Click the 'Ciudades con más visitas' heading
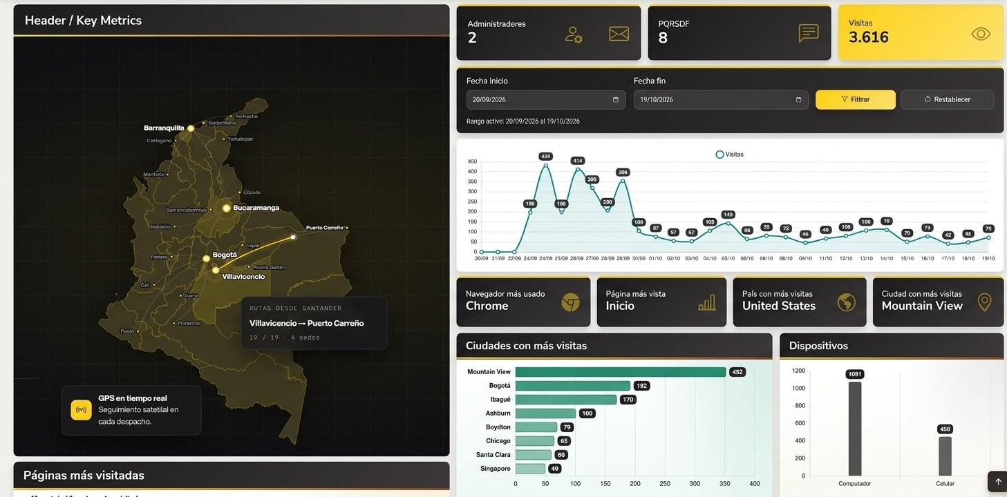The width and height of the screenshot is (1007, 497). pyautogui.click(x=526, y=346)
